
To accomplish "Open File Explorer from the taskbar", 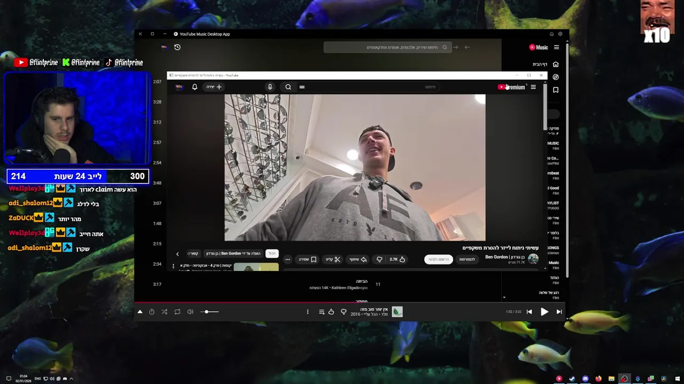I will 611,379.
